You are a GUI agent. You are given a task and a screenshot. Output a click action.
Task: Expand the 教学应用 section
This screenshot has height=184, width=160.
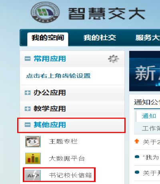28,109
